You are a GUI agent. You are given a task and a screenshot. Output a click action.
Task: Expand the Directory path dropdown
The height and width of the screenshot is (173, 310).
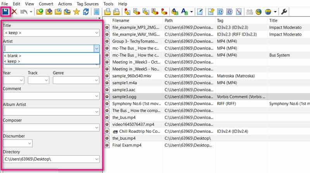[96, 159]
